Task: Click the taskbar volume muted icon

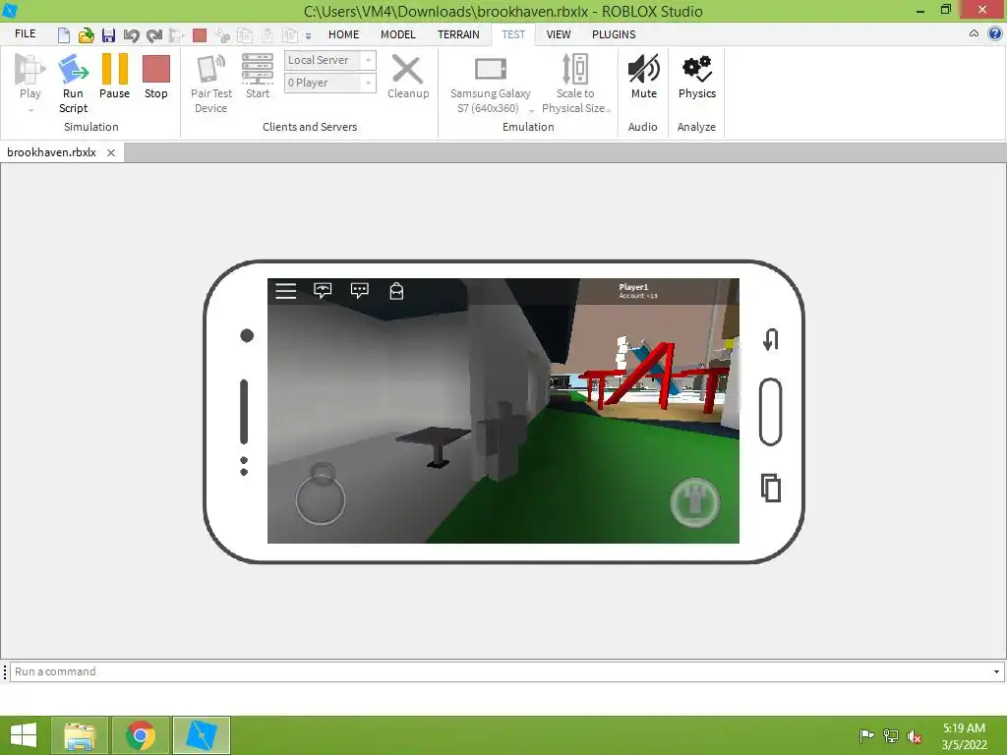Action: click(914, 736)
